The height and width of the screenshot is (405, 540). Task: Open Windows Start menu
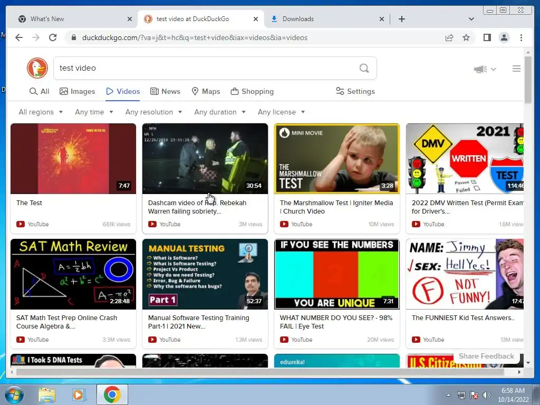pyautogui.click(x=14, y=394)
